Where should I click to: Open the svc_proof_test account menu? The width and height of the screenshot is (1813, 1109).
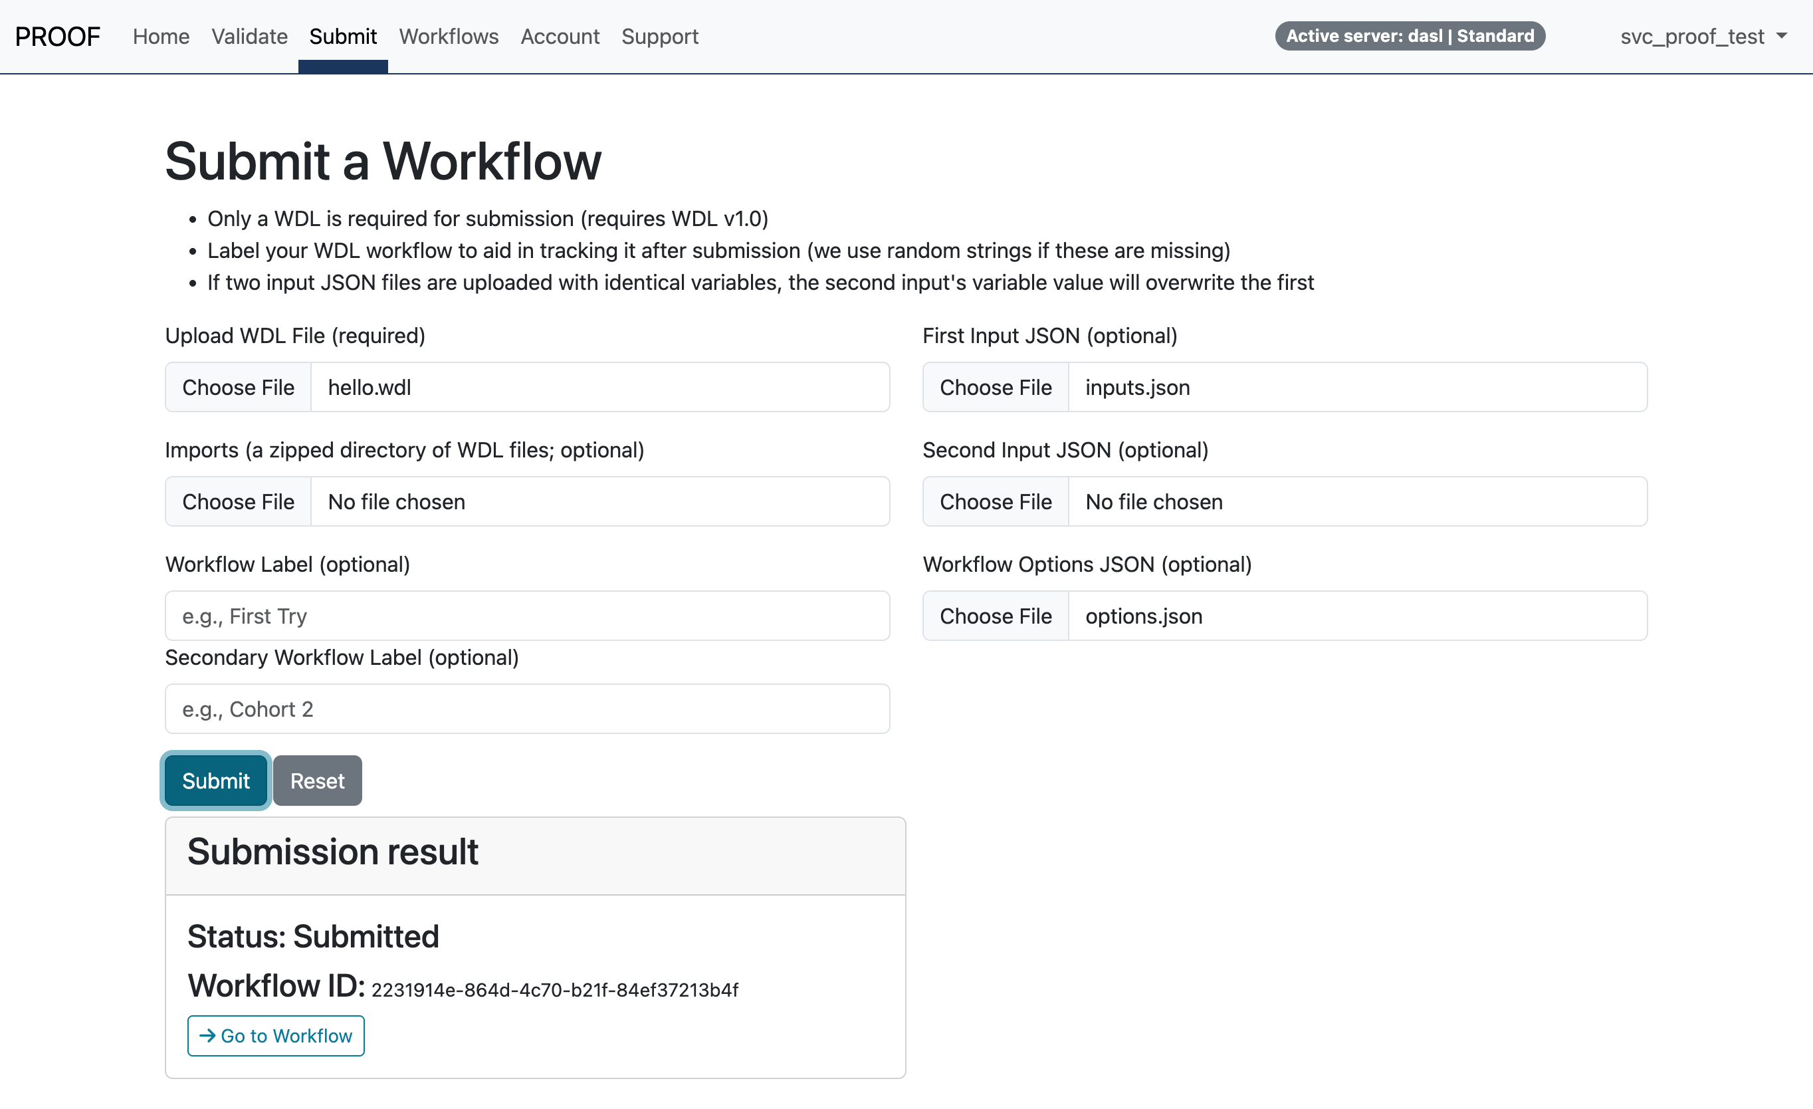click(x=1693, y=36)
